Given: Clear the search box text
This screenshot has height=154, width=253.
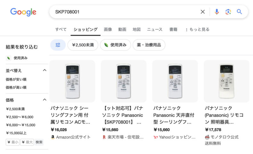Looking at the screenshot, I should pyautogui.click(x=202, y=12).
